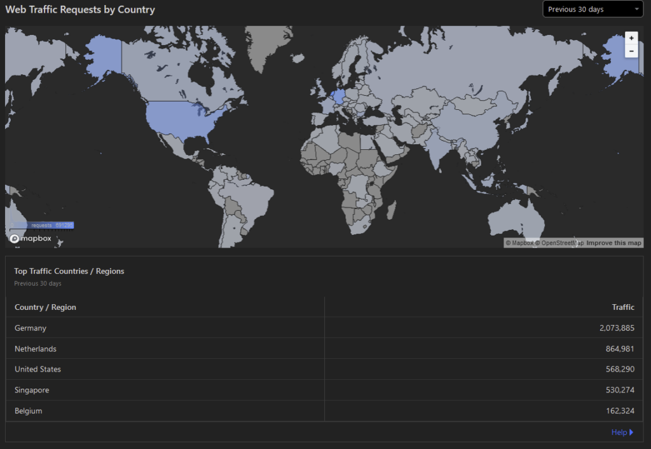This screenshot has height=449, width=651.
Task: Click traffic value 530,274
Action: (x=620, y=390)
